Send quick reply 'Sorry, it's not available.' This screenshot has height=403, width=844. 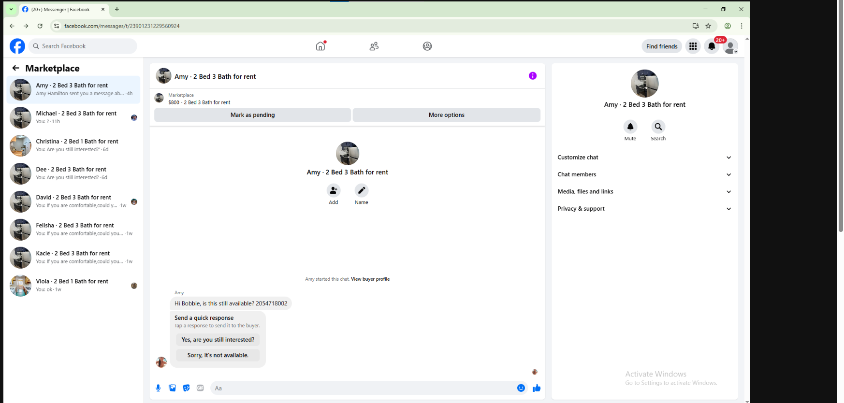[218, 355]
